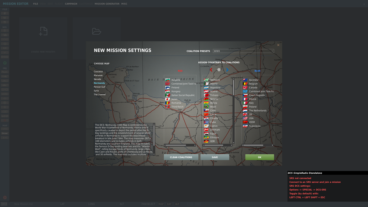368x207 pixels.
Task: Click the create new mission icon
Action: pos(43,31)
